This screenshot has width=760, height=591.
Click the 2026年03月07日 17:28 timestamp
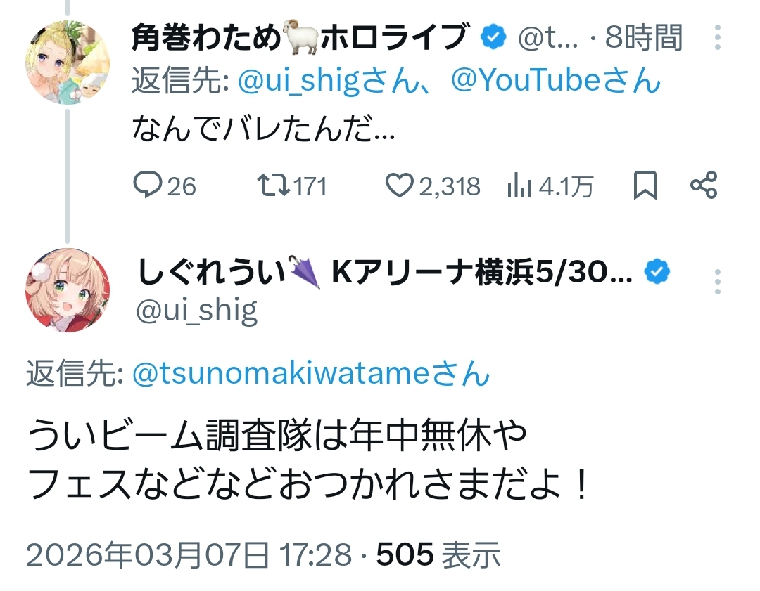click(x=189, y=555)
